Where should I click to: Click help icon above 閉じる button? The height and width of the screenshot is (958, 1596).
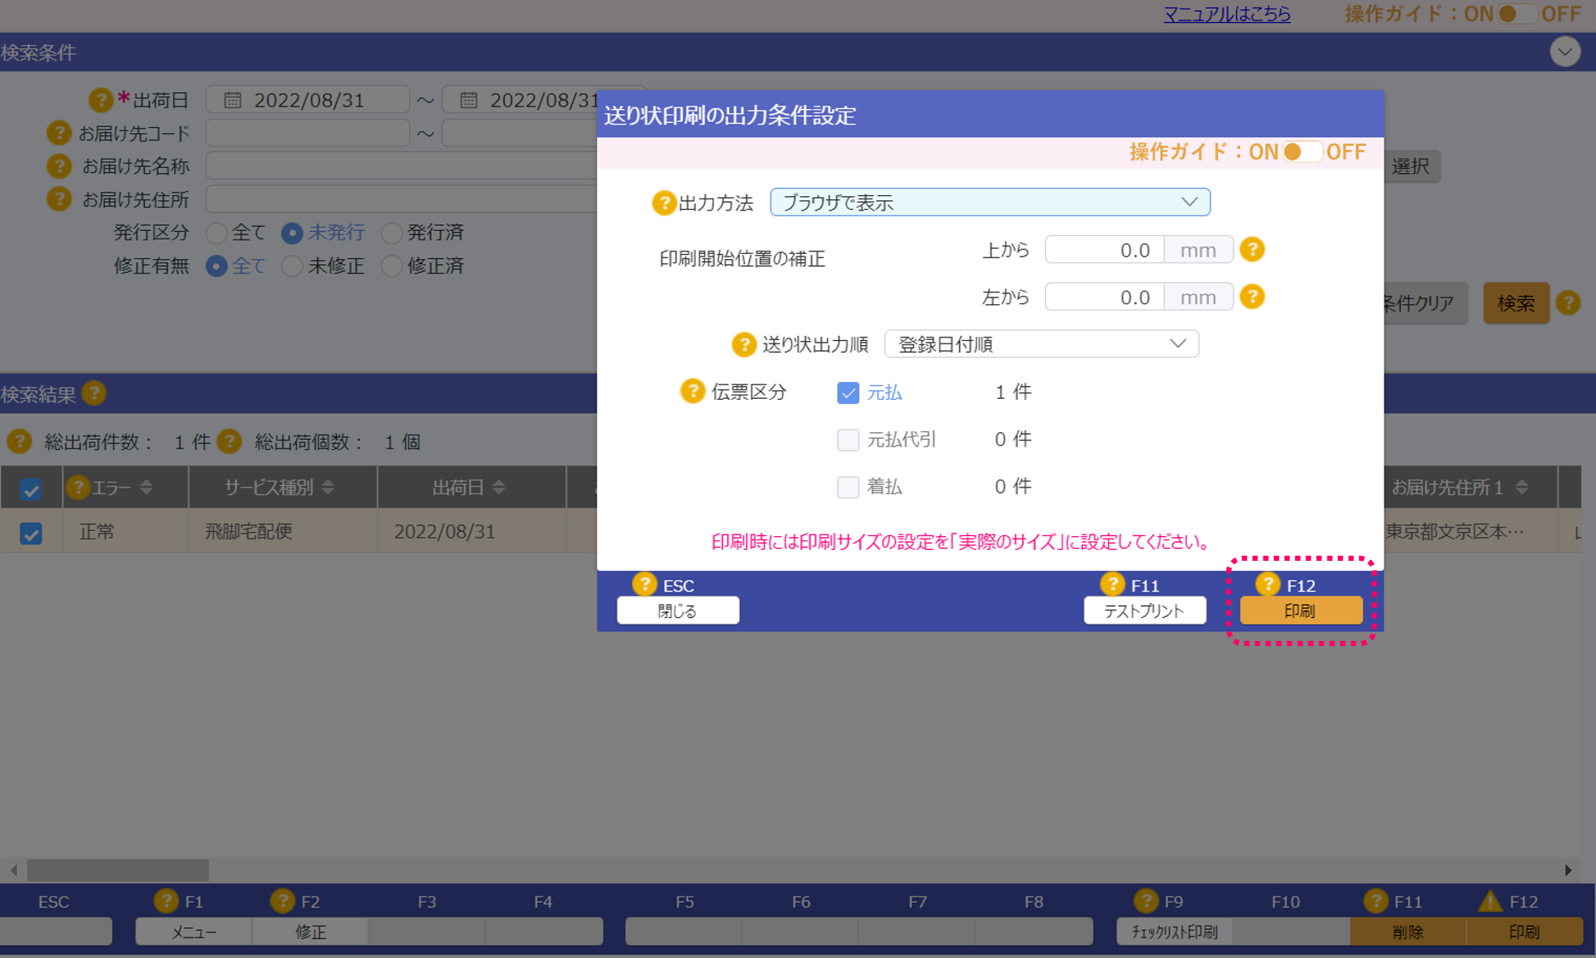click(645, 584)
